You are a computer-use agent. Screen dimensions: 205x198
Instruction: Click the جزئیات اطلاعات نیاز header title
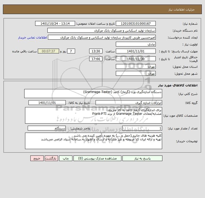182,10
